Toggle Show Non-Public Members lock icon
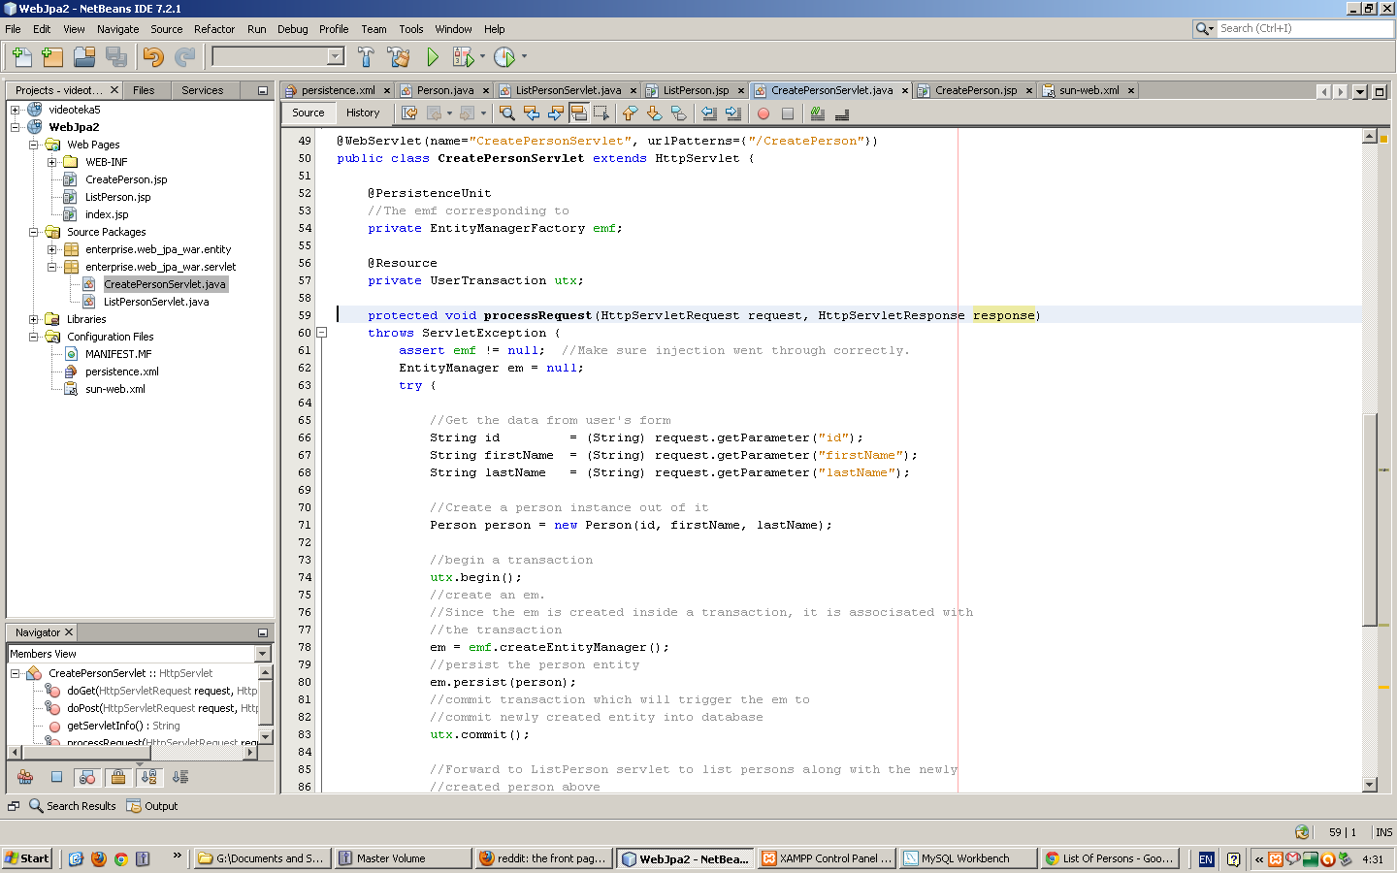 [x=118, y=777]
